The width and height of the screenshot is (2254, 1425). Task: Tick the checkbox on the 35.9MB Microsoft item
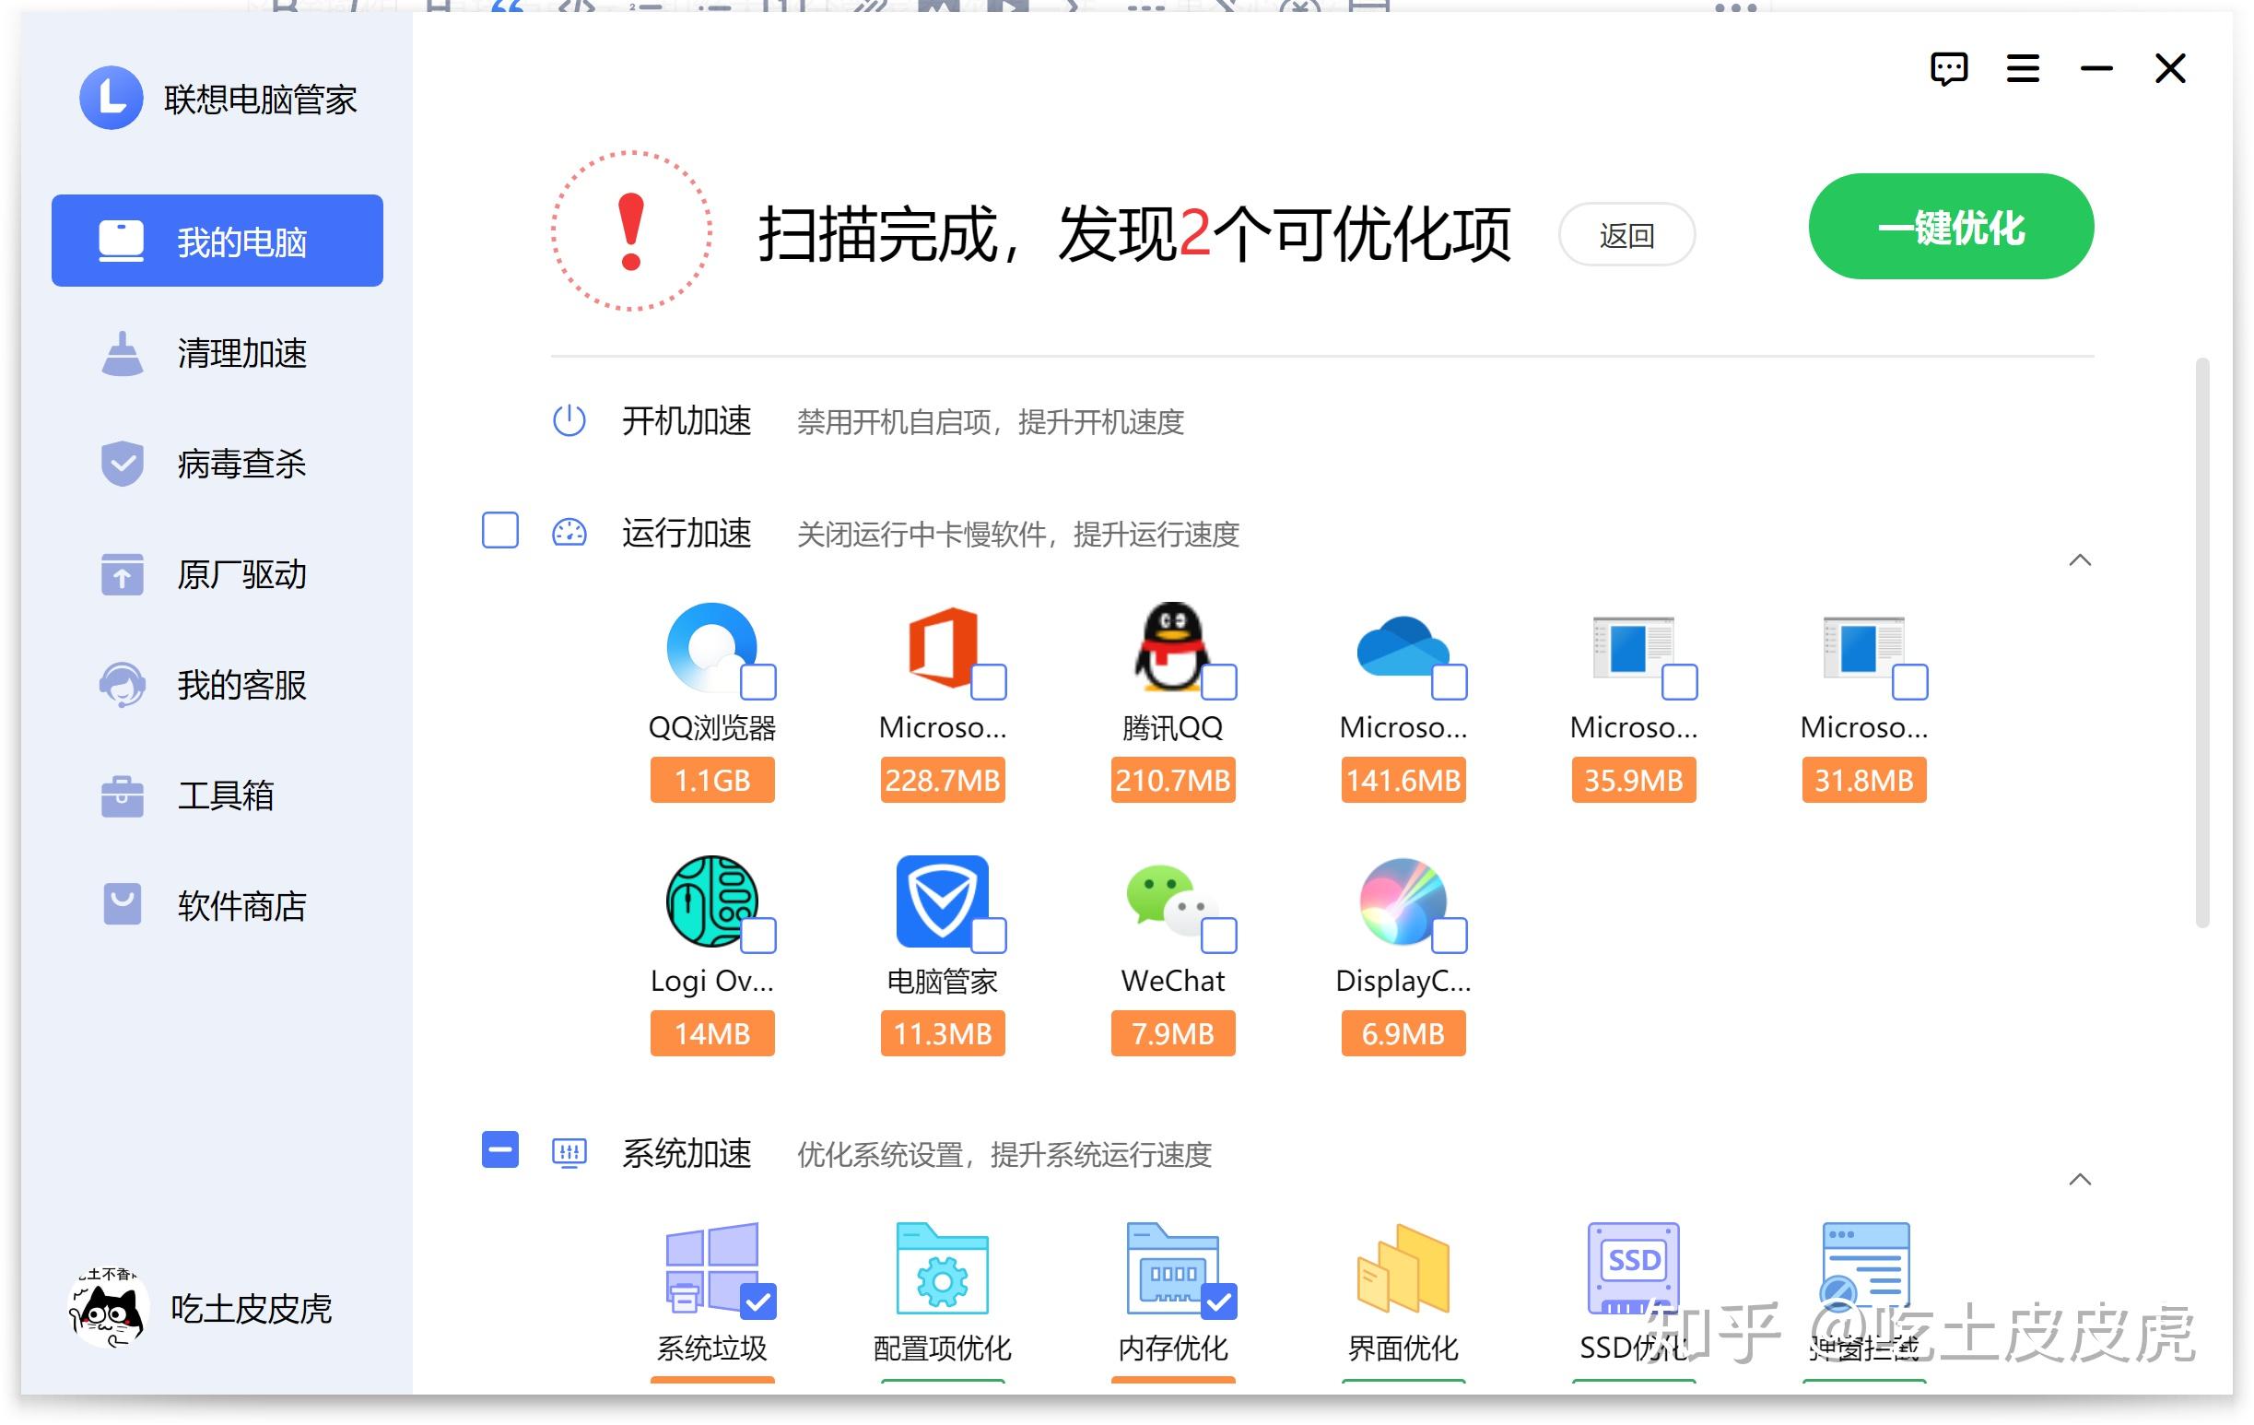point(1679,681)
